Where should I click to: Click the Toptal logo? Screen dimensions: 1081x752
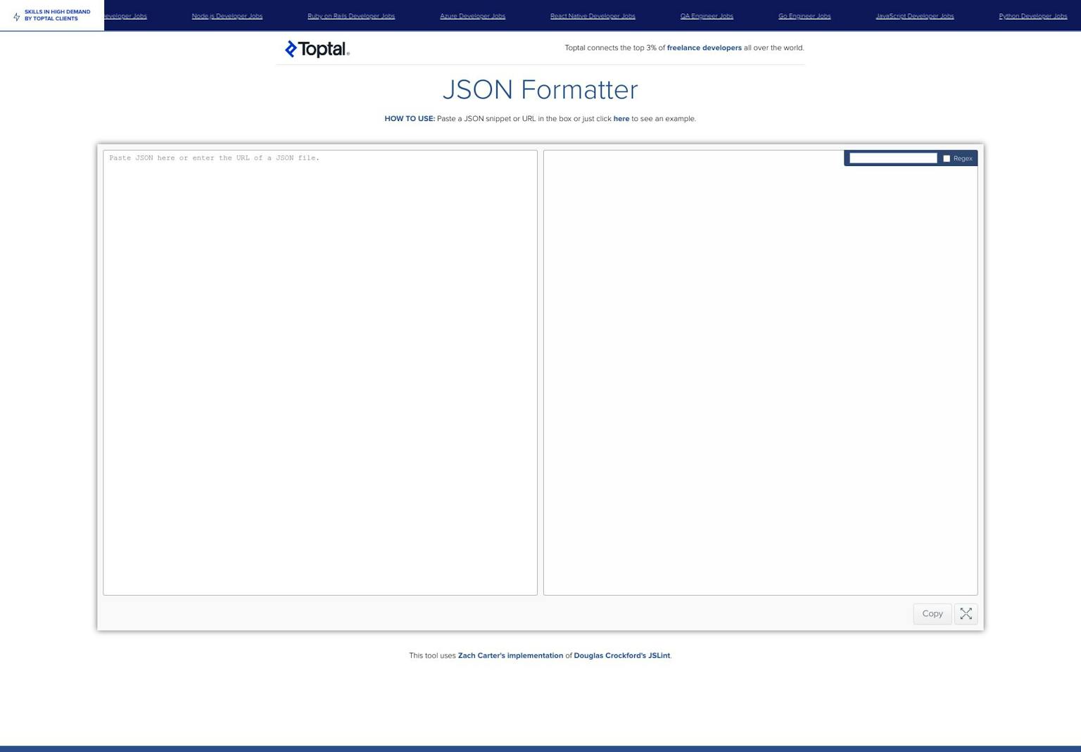click(x=317, y=49)
